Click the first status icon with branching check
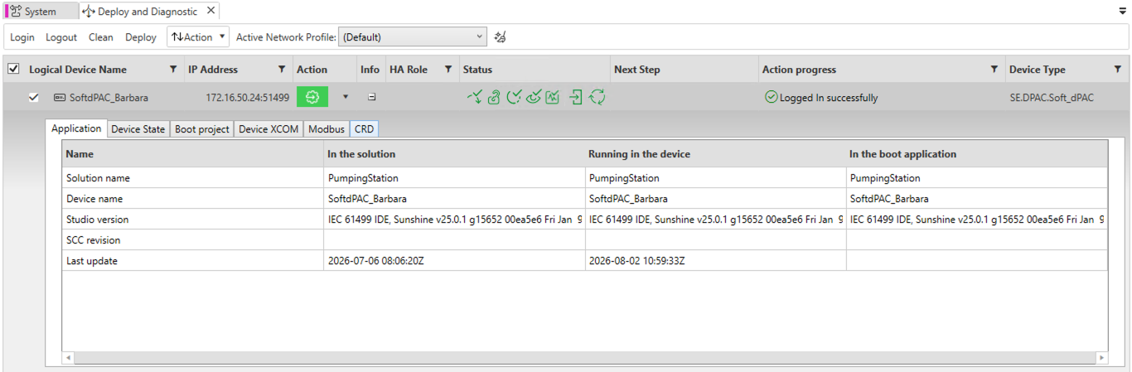Screen dimensions: 1132x372 click(474, 97)
